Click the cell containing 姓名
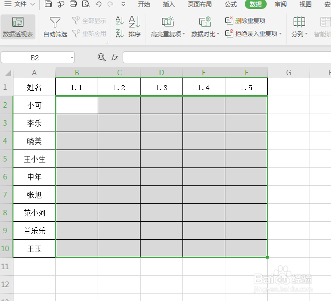Image resolution: width=331 pixels, height=301 pixels. tap(34, 87)
